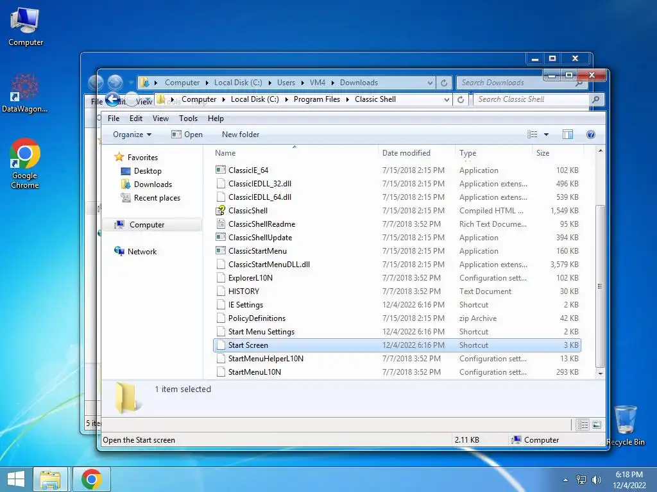Screen dimensions: 657x492
Task: Open the network tray icon
Action: pos(581,479)
